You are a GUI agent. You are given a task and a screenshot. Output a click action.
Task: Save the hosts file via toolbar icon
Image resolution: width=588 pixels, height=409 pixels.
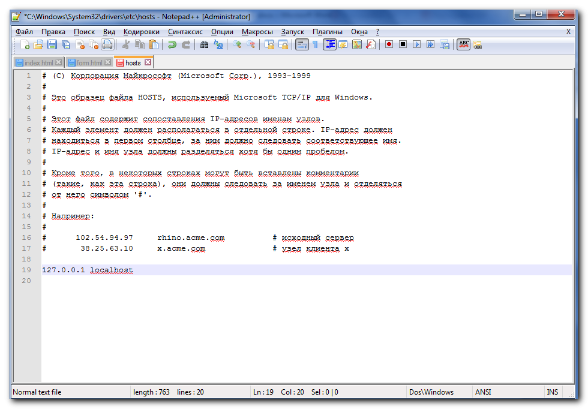coord(52,44)
